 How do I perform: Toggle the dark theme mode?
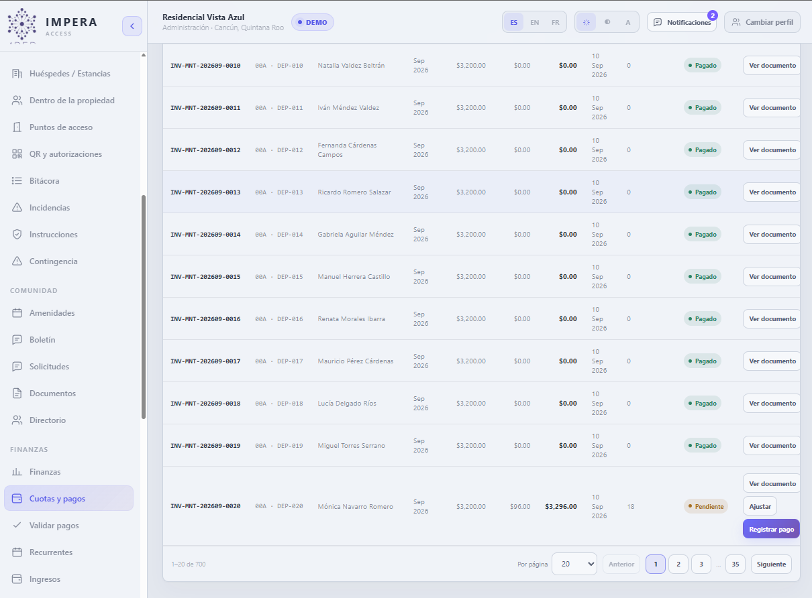607,22
